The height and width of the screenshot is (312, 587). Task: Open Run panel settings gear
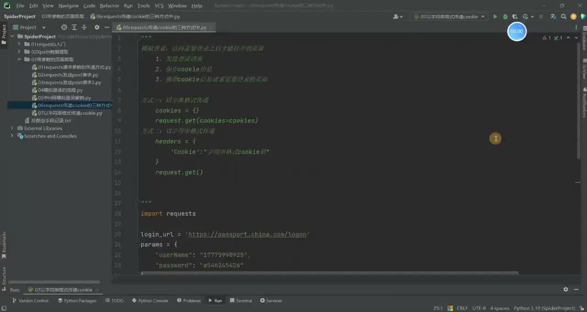click(x=566, y=290)
